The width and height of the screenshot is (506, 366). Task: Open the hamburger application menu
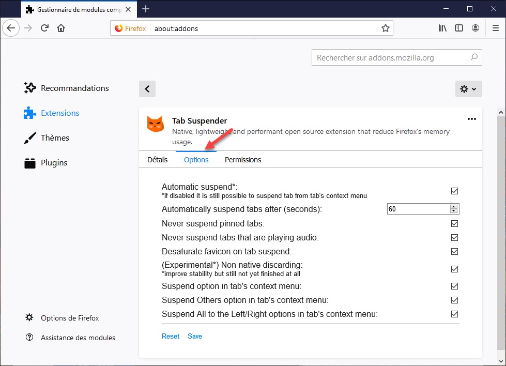[x=495, y=28]
